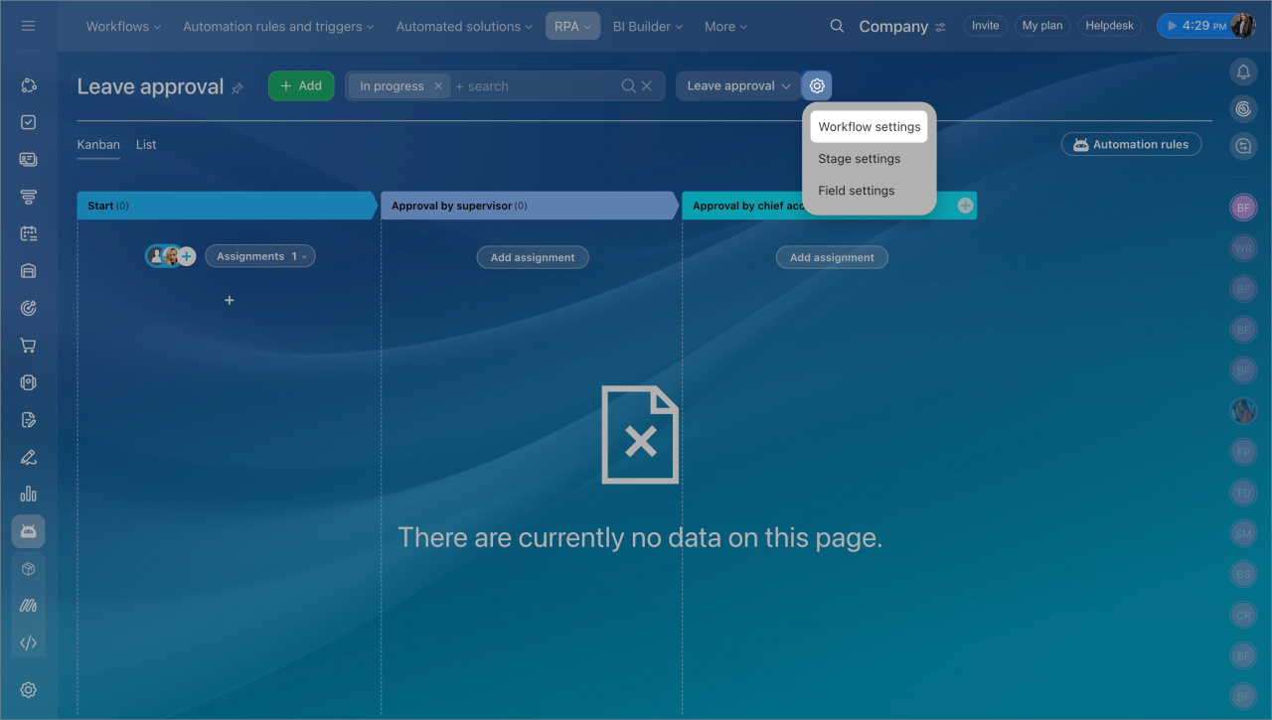The width and height of the screenshot is (1272, 720).
Task: Click the shopping cart icon in sidebar
Action: tap(28, 346)
